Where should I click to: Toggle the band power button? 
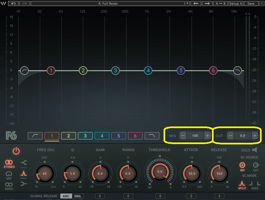click(x=16, y=151)
